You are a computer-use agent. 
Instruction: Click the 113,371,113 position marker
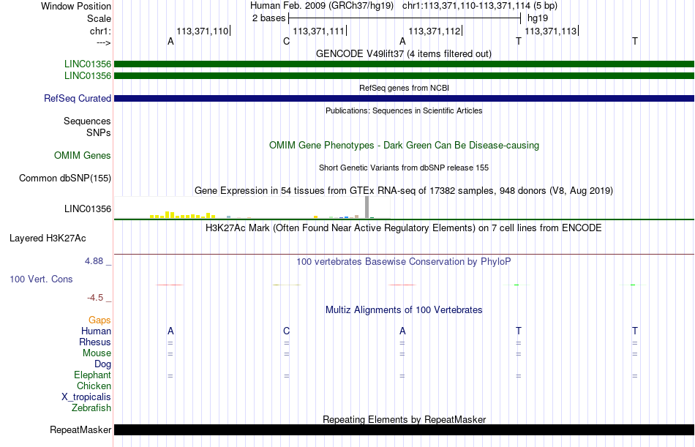551,31
